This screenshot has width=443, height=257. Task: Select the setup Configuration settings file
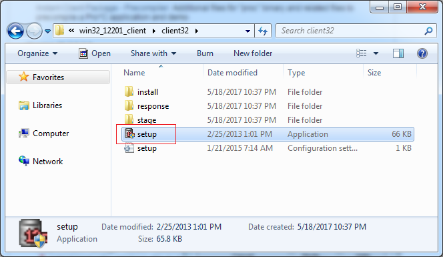tap(268, 148)
